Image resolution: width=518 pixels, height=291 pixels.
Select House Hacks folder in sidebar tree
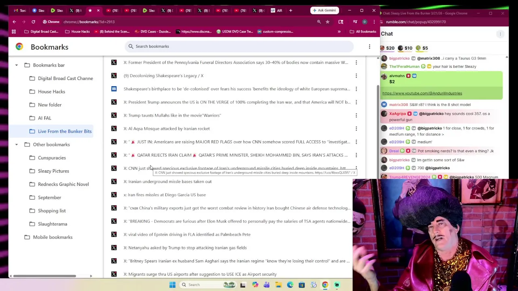(47, 92)
